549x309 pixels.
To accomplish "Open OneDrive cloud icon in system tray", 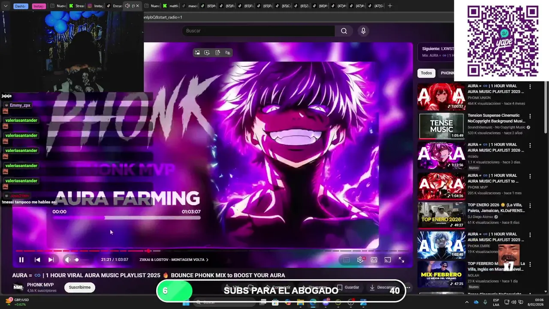I will coord(476,302).
